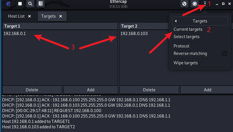This screenshot has height=132, width=233.
Task: Close the Targets tab
Action: point(61,16)
